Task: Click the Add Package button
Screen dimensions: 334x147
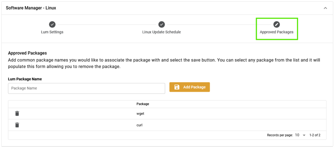Action: tap(190, 87)
